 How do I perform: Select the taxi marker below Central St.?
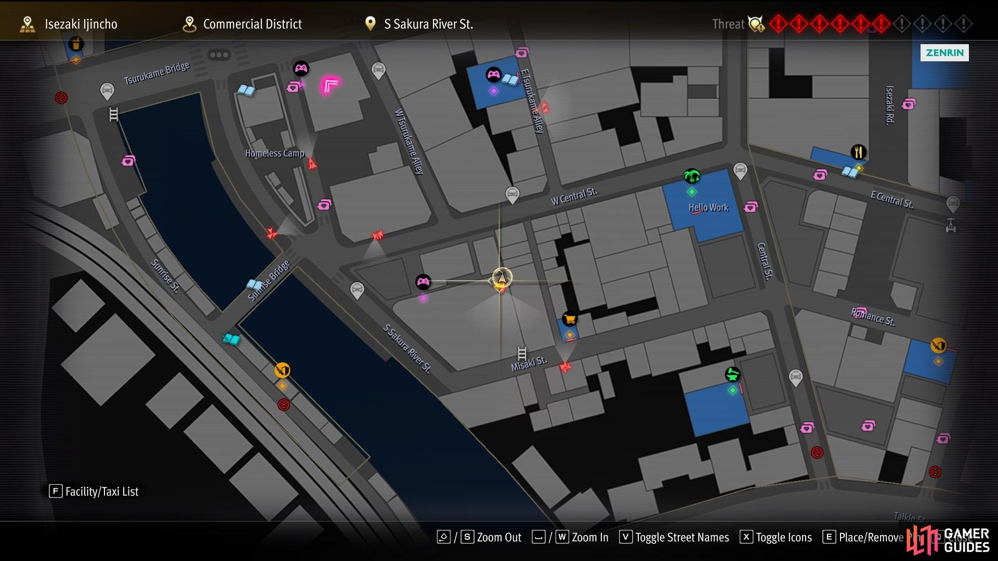coord(796,378)
